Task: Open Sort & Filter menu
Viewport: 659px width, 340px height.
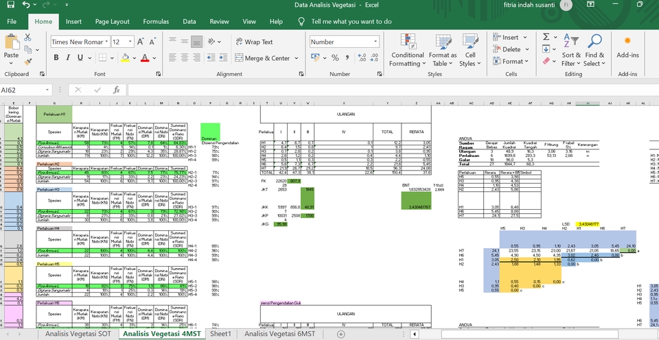Action: 570,49
